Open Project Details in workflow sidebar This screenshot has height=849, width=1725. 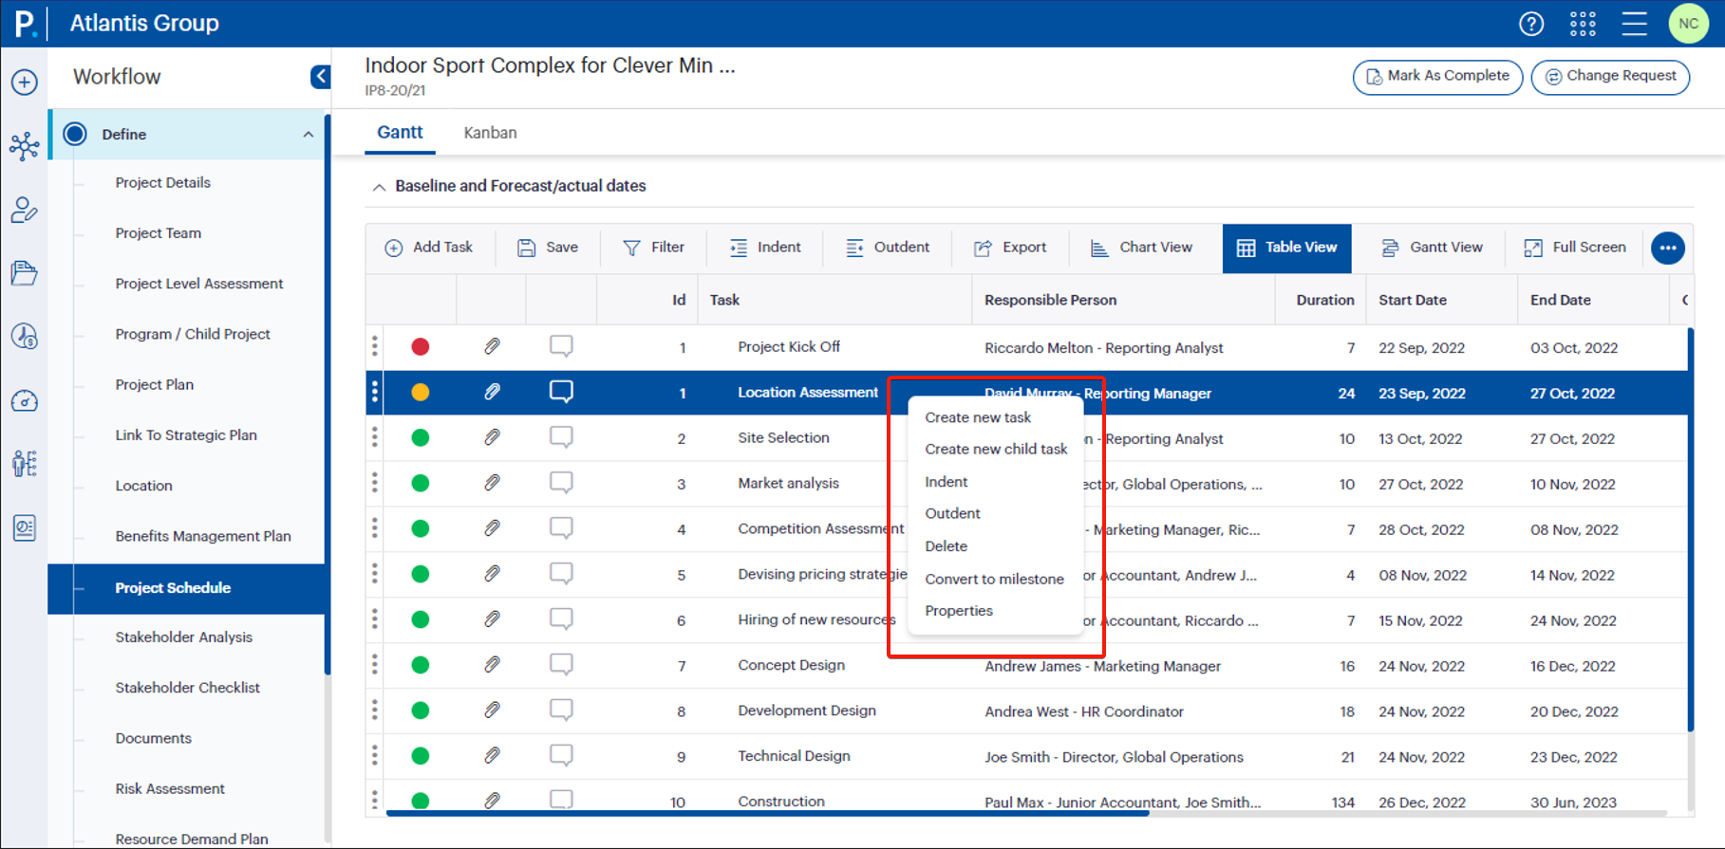tap(163, 183)
